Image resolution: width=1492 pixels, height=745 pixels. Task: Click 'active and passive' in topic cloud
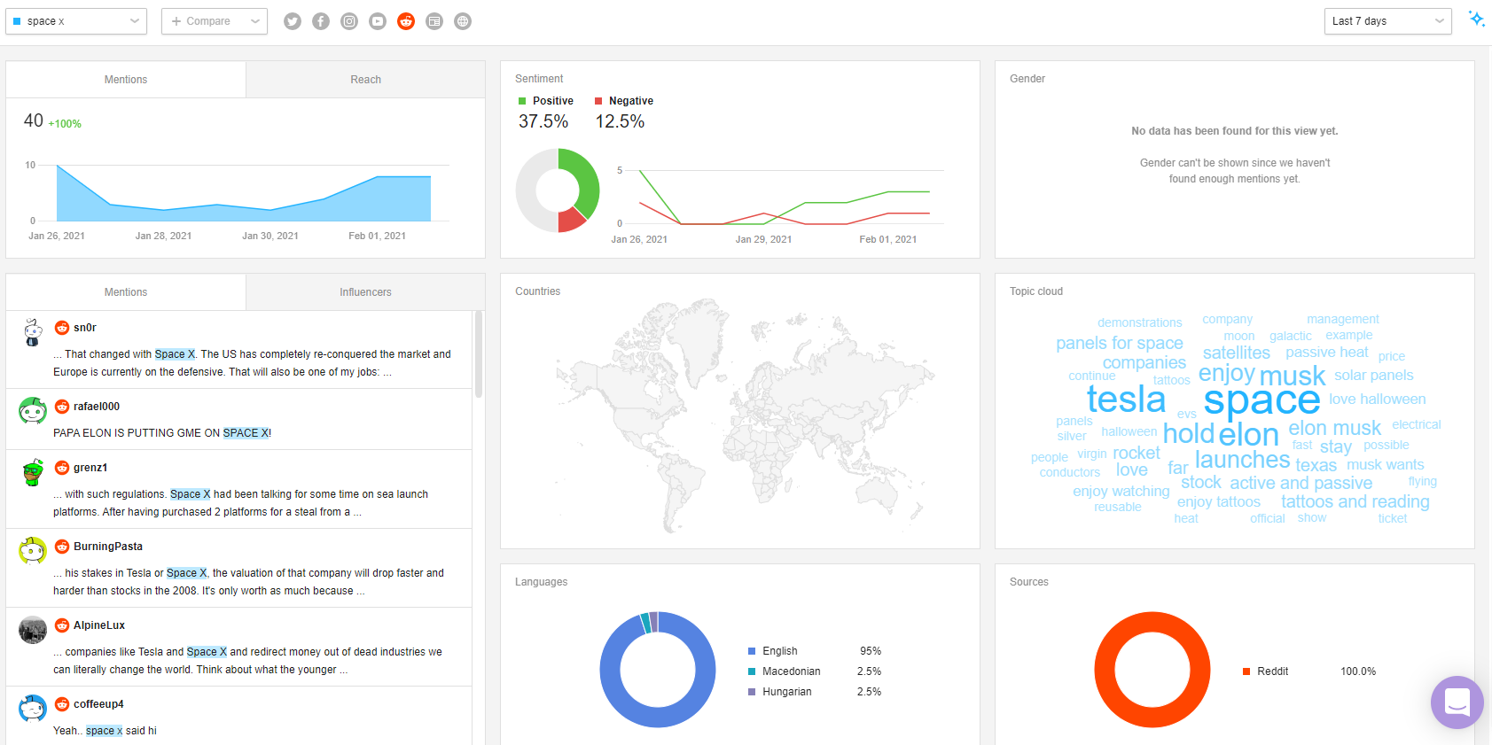point(1301,484)
